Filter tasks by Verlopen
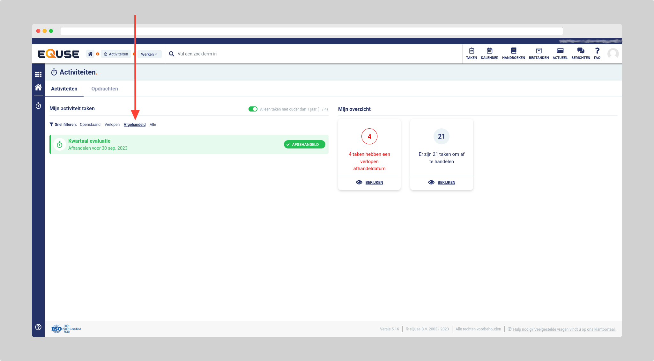Viewport: 654px width, 361px height. pyautogui.click(x=112, y=125)
